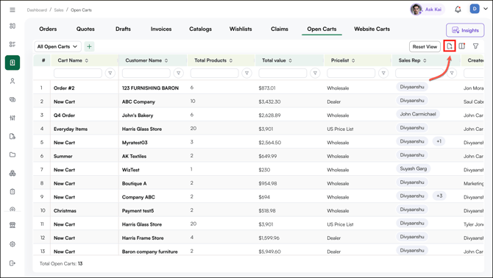The image size is (493, 278).
Task: Open the Insights button
Action: coord(465,30)
